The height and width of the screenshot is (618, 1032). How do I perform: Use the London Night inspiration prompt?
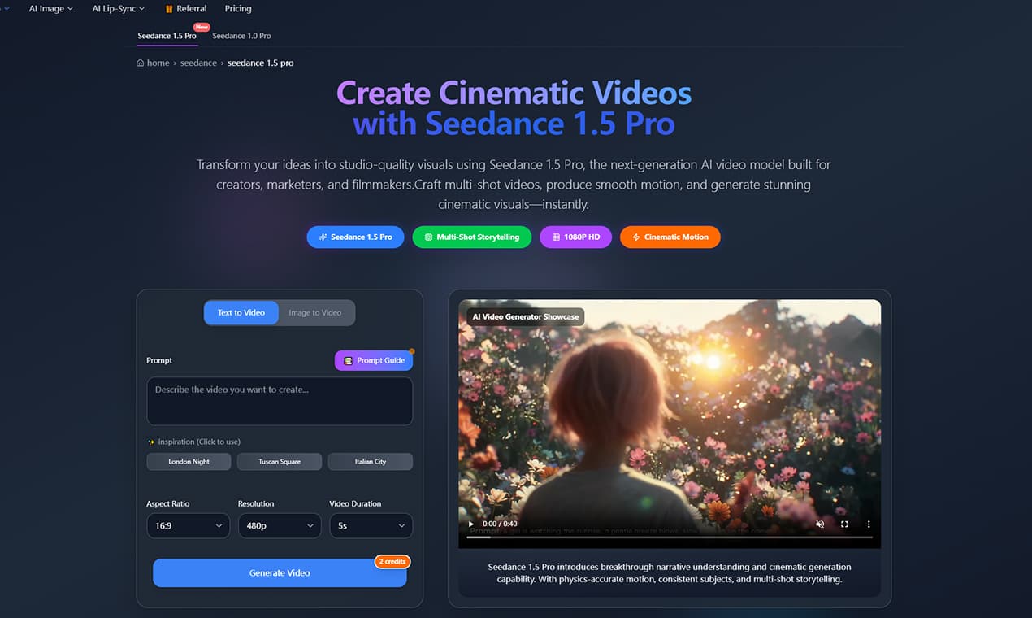pyautogui.click(x=189, y=461)
